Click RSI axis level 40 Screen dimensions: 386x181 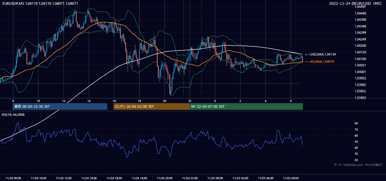tap(356, 148)
